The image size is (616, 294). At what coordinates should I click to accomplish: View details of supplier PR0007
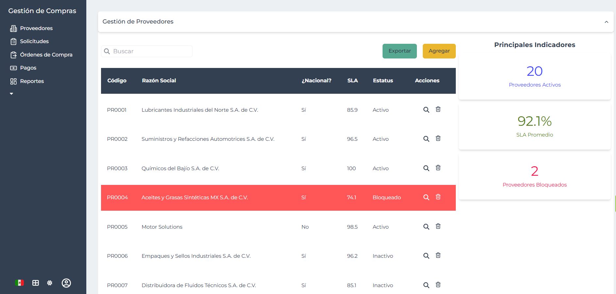pyautogui.click(x=426, y=285)
